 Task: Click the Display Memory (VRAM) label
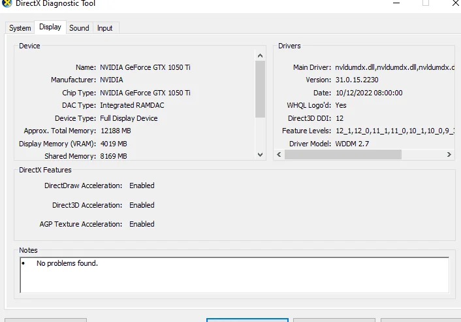pyautogui.click(x=57, y=144)
